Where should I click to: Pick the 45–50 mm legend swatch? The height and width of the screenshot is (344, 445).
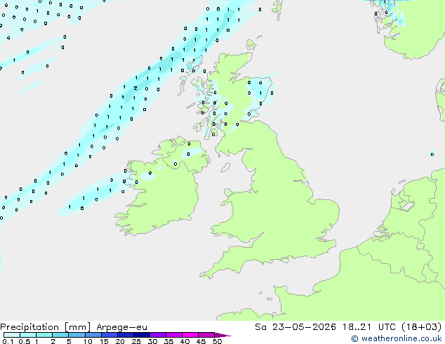coord(206,335)
